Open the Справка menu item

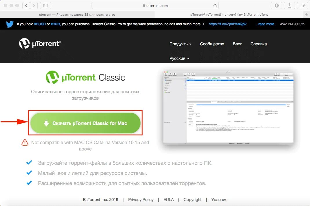[x=259, y=44]
